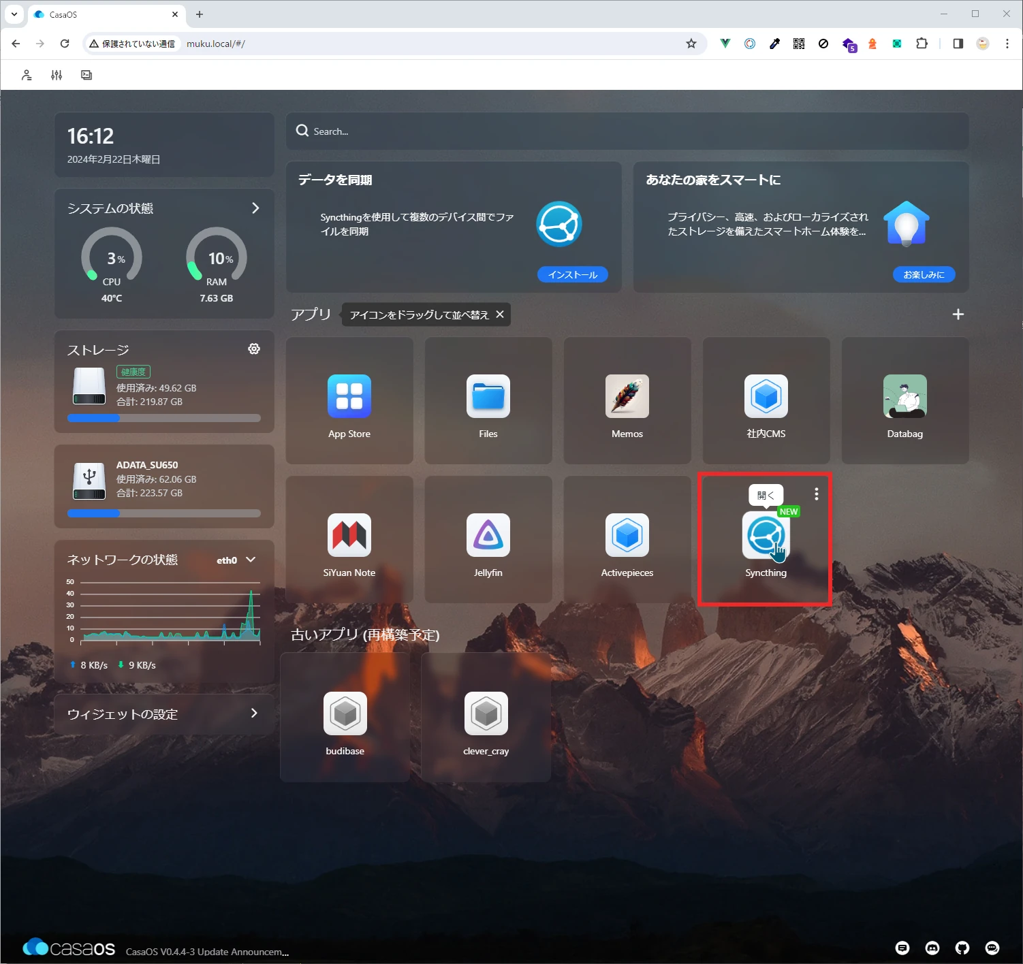This screenshot has height=964, width=1023.
Task: Click the CPU 3% gauge
Action: click(112, 256)
